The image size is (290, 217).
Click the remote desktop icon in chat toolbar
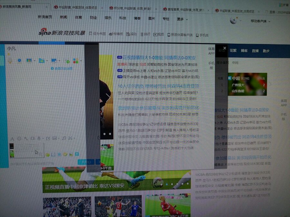click(x=54, y=60)
